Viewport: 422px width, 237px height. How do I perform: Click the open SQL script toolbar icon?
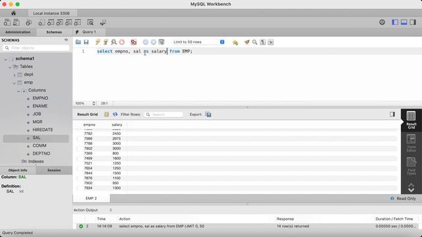[16, 22]
